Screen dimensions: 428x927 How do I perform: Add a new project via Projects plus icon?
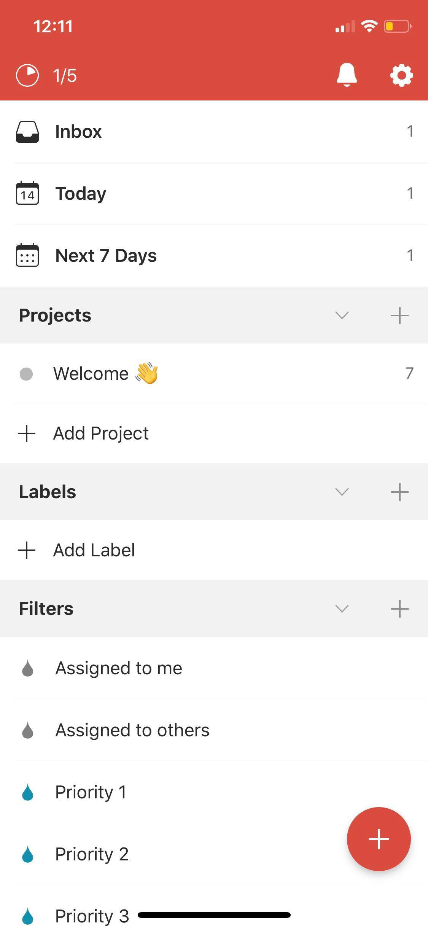coord(399,315)
